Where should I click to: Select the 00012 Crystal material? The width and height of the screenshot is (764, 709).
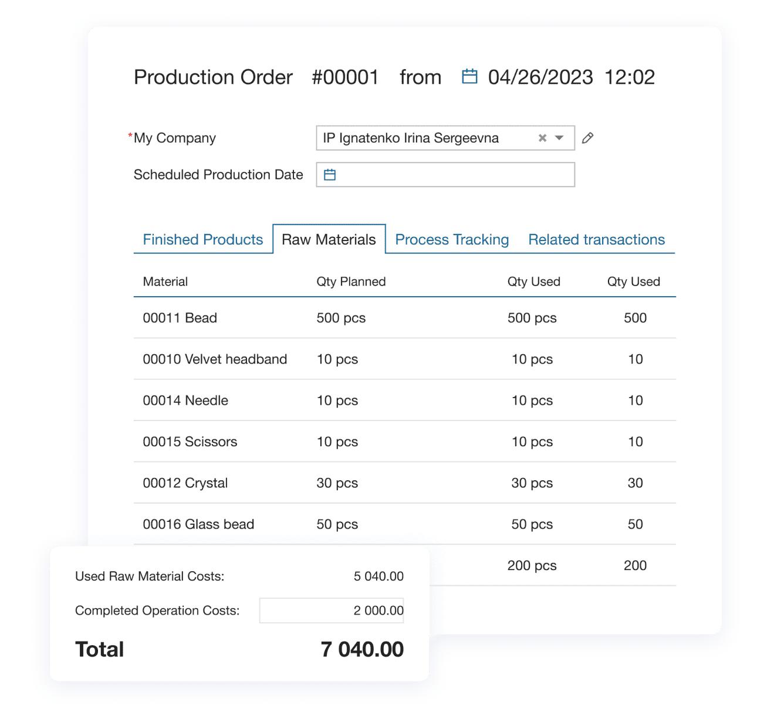click(185, 483)
